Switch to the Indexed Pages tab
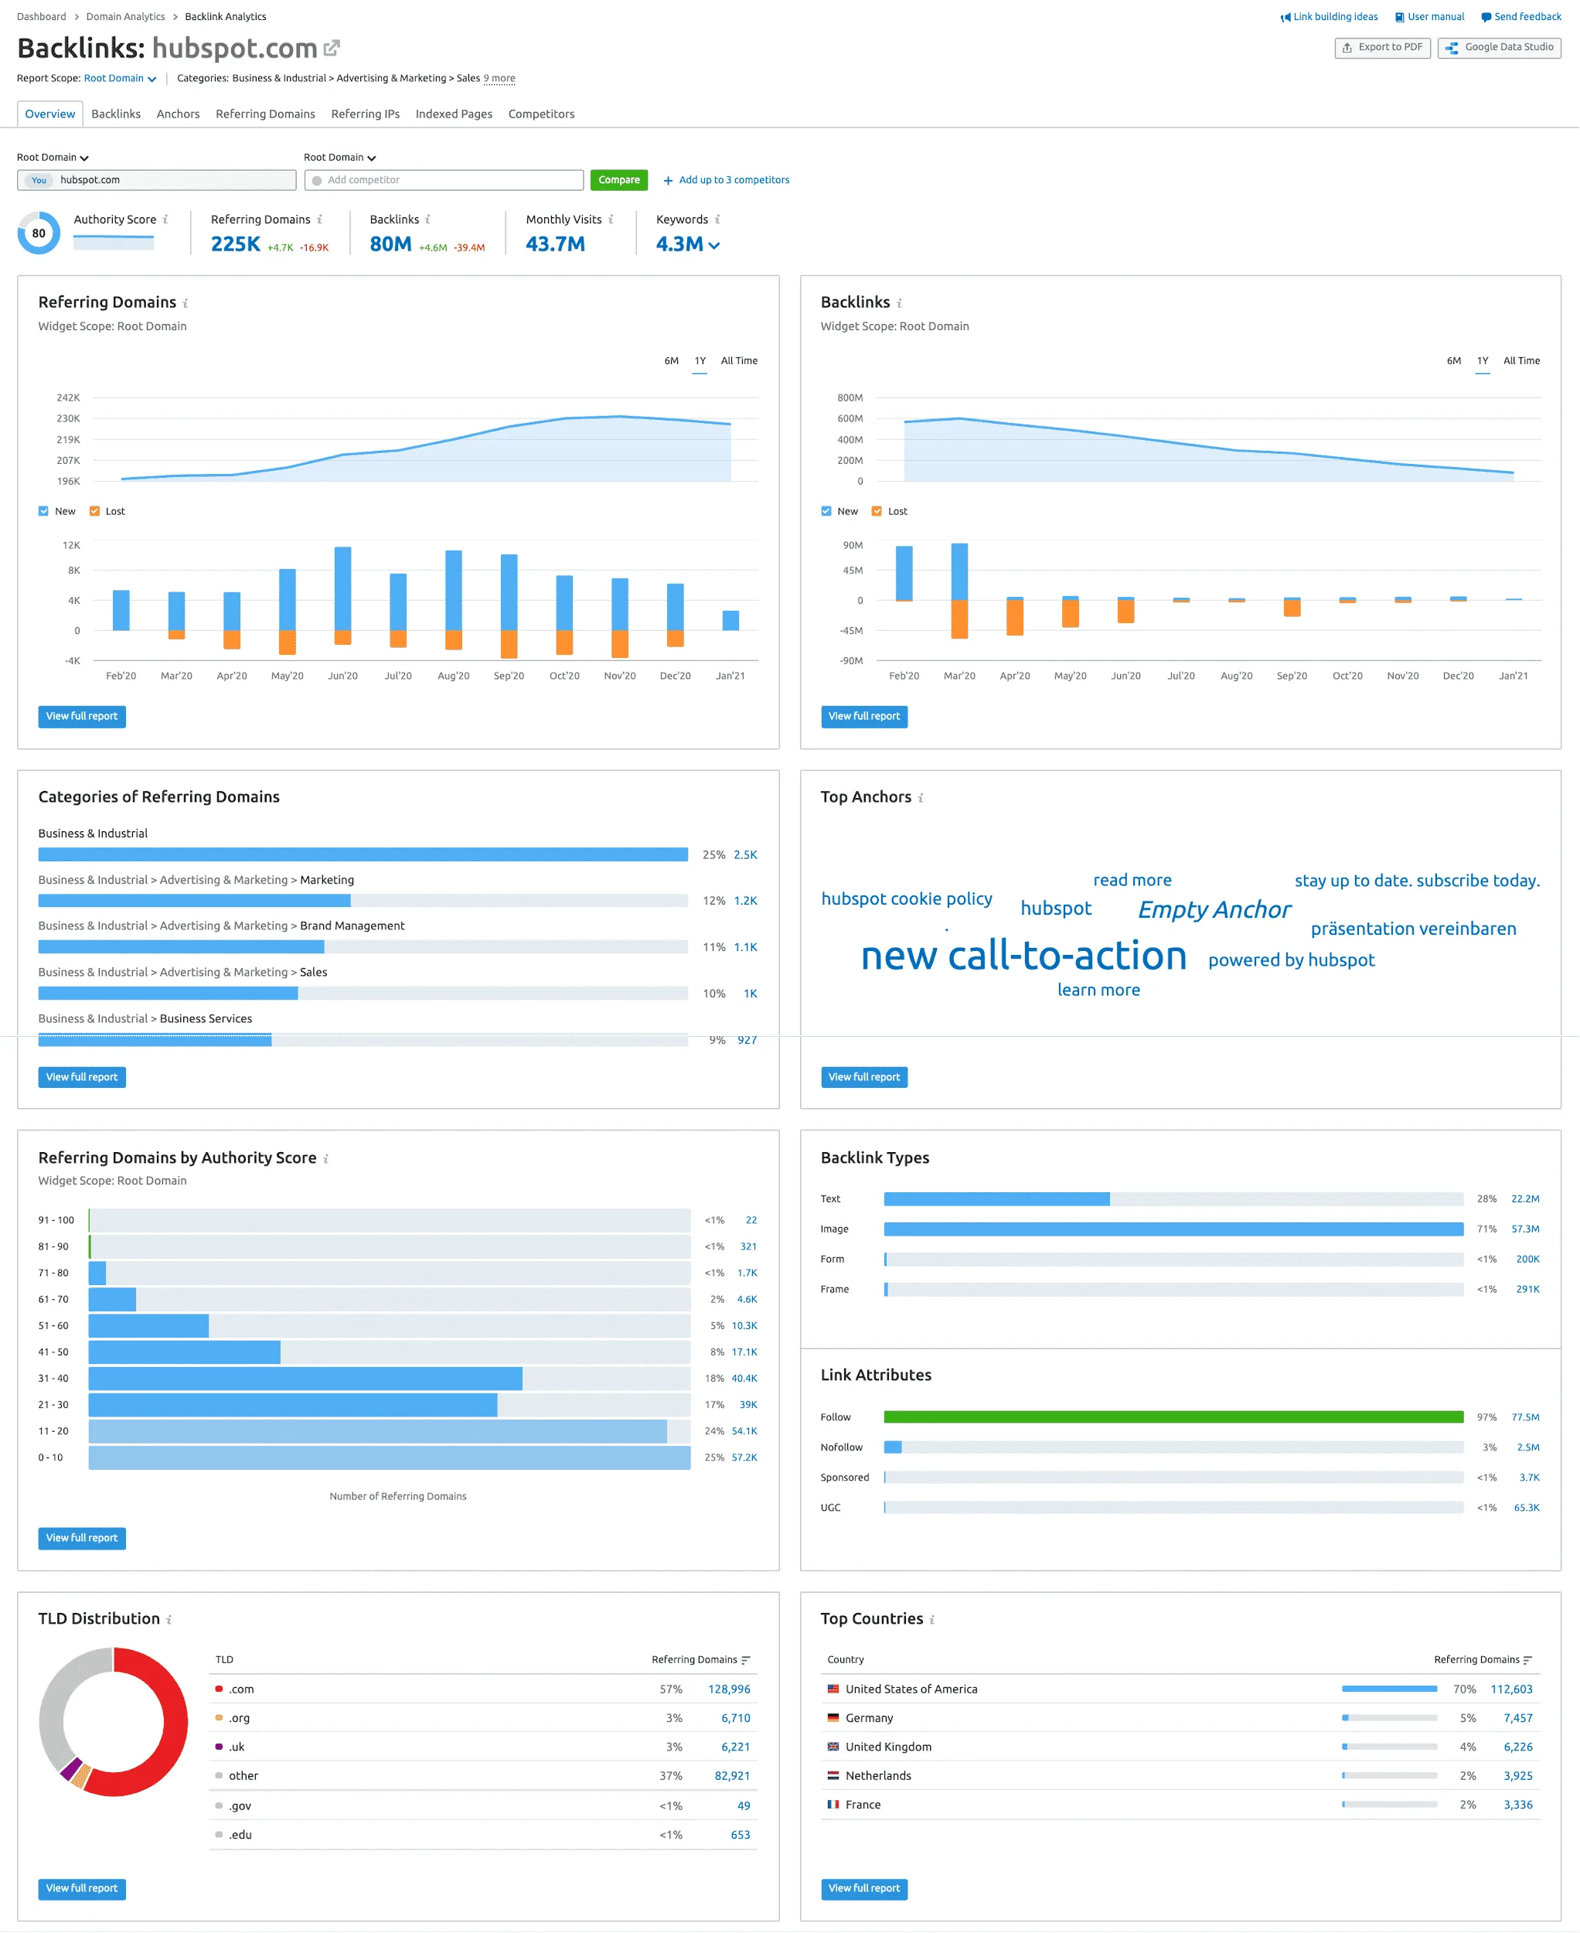Screen dimensions: 1580x1933 453,114
